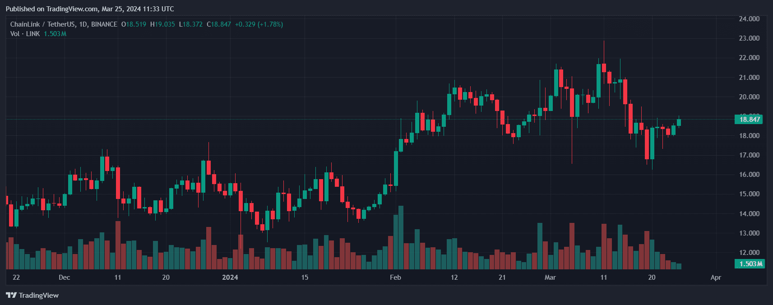The image size is (773, 305).
Task: Open the TradingView wordmark link at bottom
Action: coord(38,295)
